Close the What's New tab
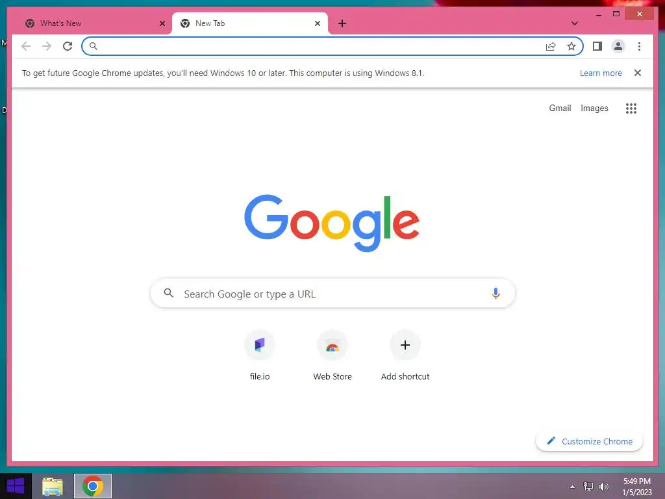This screenshot has height=499, width=665. 162,23
